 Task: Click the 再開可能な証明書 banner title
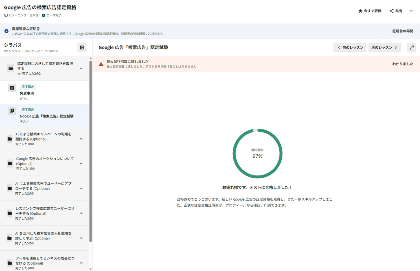tap(26, 29)
